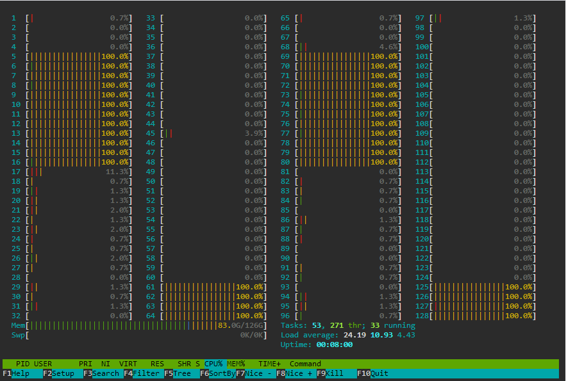Click the Load average 24.19 value
The width and height of the screenshot is (566, 381).
(x=355, y=336)
